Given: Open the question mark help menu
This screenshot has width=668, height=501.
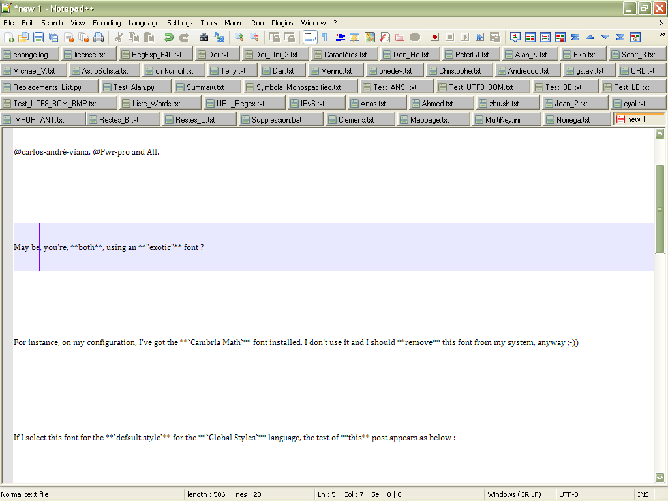Looking at the screenshot, I should click(x=335, y=23).
